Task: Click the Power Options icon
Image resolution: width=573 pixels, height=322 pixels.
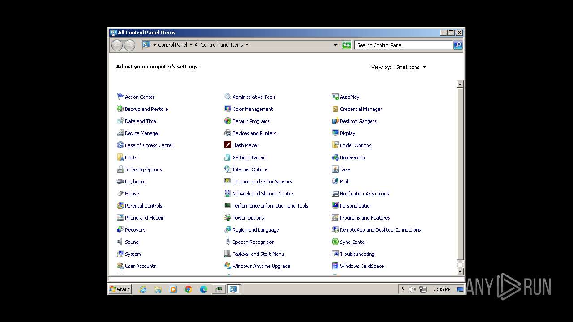Action: 227,217
